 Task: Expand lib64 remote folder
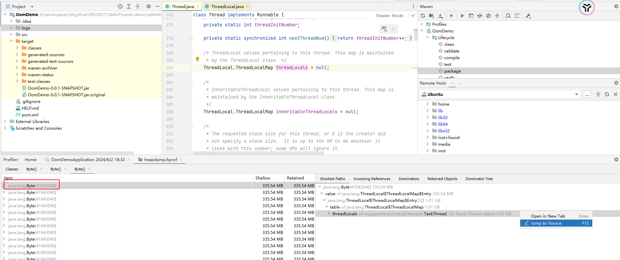click(428, 124)
